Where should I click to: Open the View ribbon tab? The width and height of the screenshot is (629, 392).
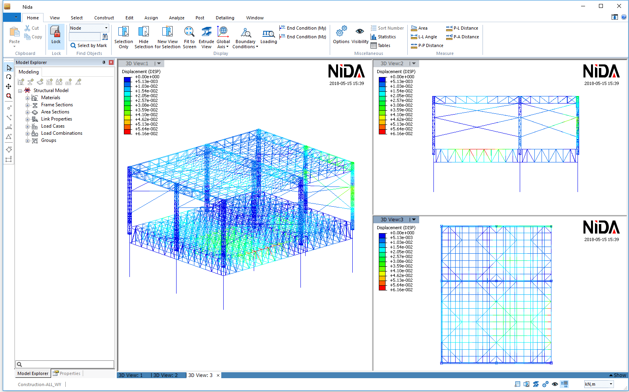pos(55,18)
